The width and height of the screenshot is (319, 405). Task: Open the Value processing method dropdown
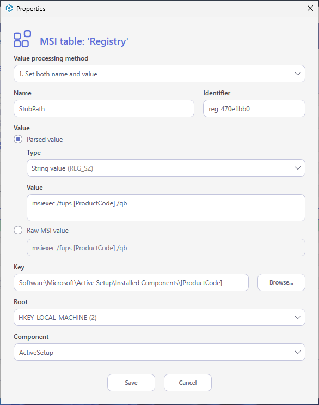tap(159, 74)
